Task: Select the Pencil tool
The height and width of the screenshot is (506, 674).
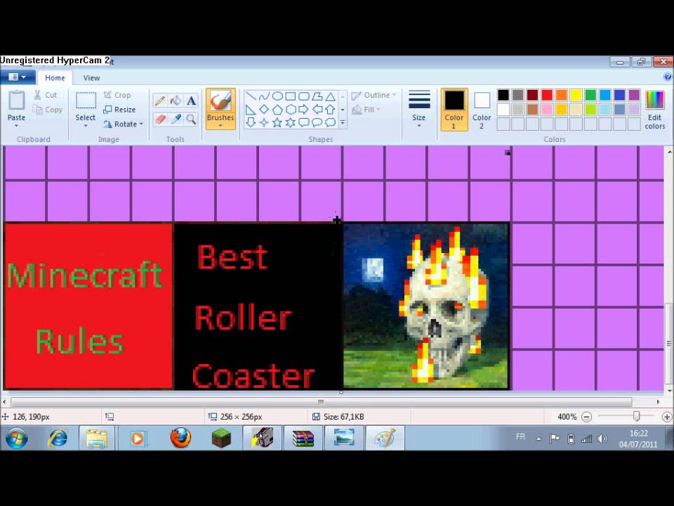Action: click(160, 100)
